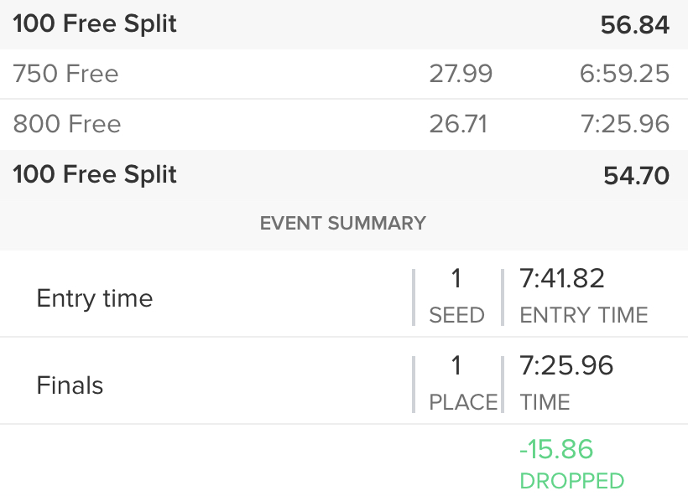The image size is (688, 496).
Task: Select the 7:41.82 entry time
Action: click(x=562, y=279)
